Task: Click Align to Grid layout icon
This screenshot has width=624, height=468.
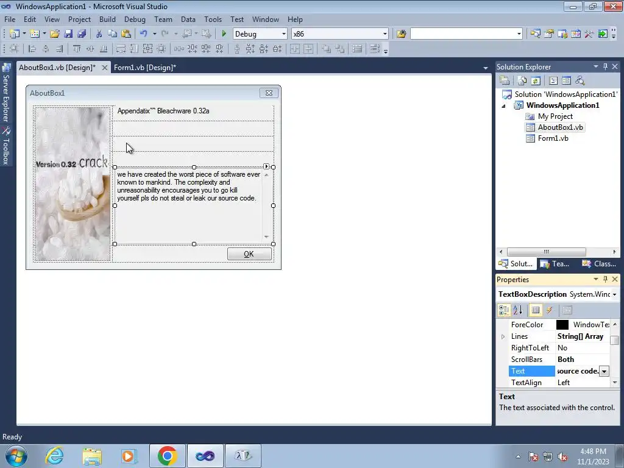Action: (x=15, y=49)
